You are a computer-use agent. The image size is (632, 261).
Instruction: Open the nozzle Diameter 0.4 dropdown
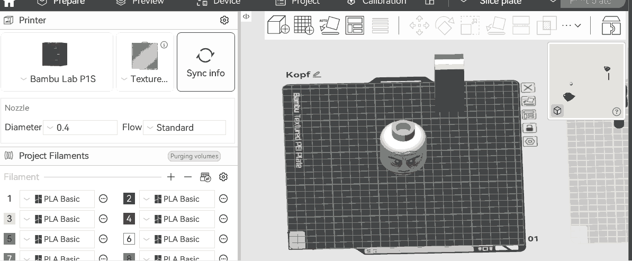pos(80,128)
